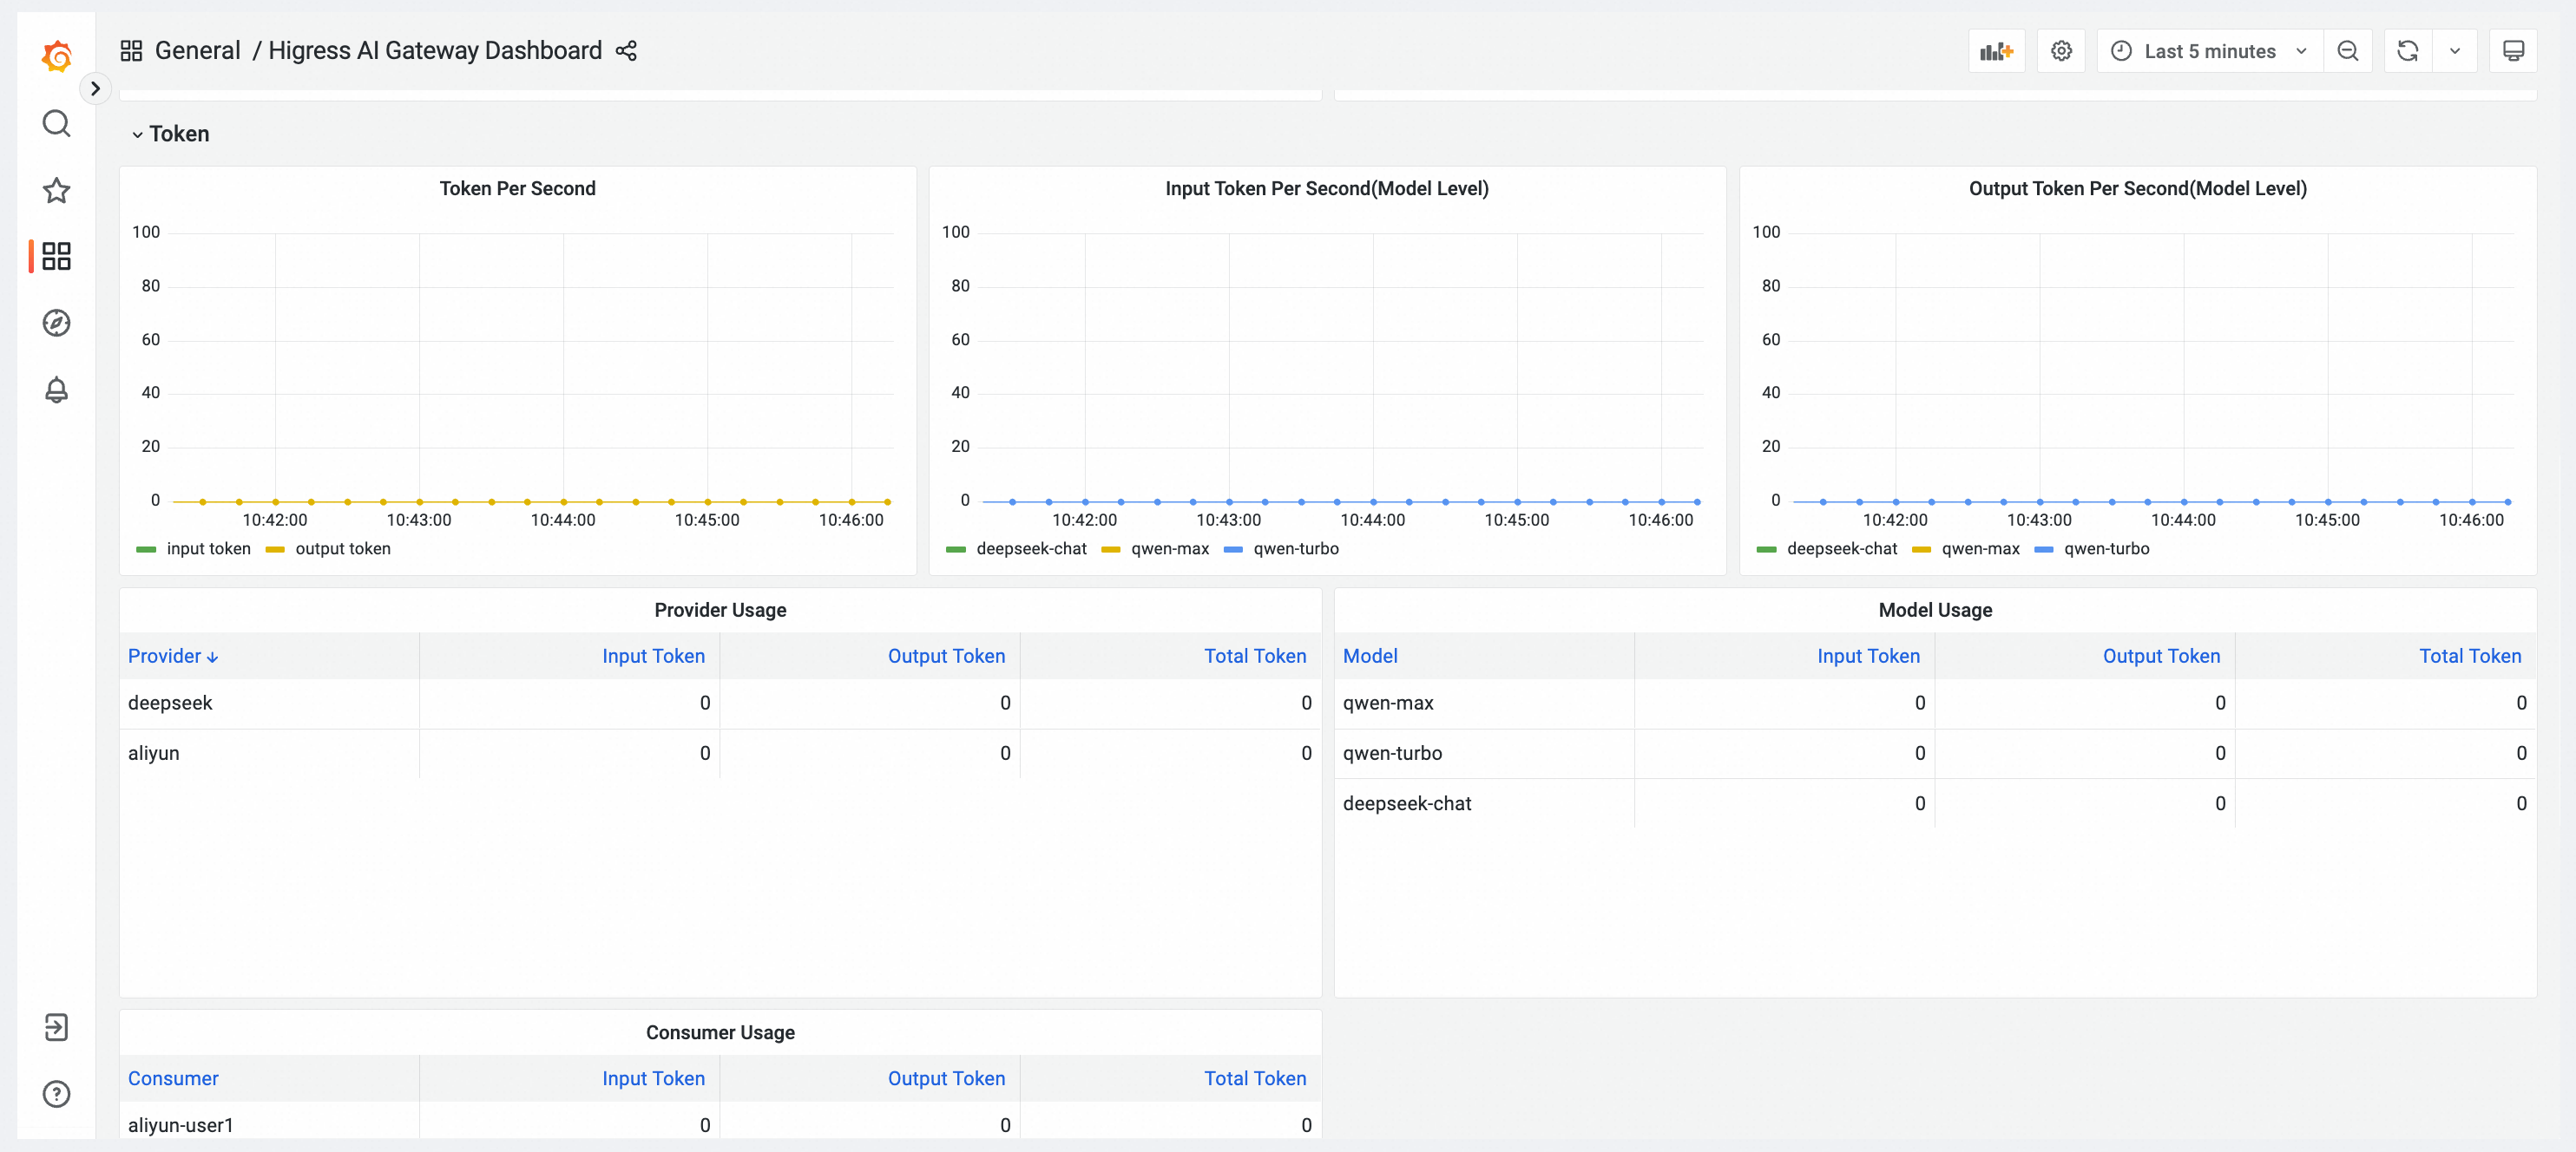Sort Provider Usage by Output Token
This screenshot has width=2576, height=1152.
pyautogui.click(x=946, y=656)
